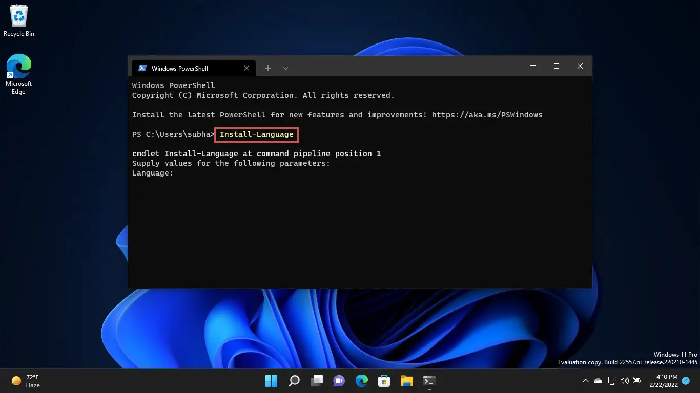Open the Chat app on the taskbar
The height and width of the screenshot is (393, 700).
339,381
